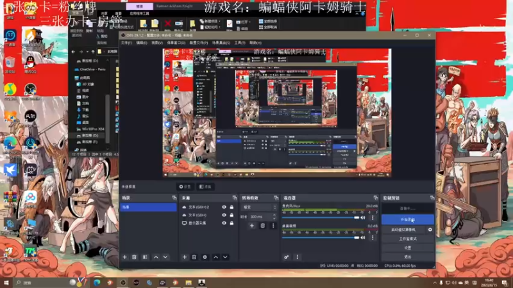513x288 pixels.
Task: Enable Studio Mode button
Action: pyautogui.click(x=408, y=239)
